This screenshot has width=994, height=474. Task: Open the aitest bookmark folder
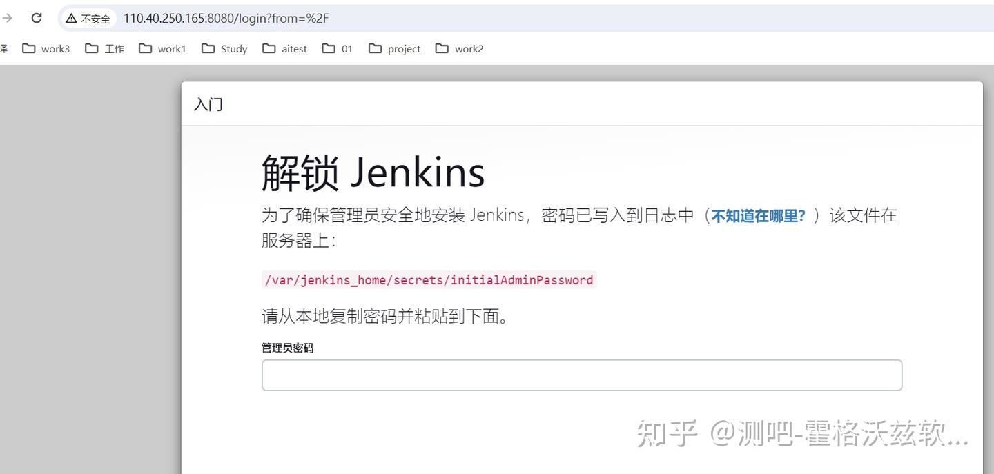(284, 48)
